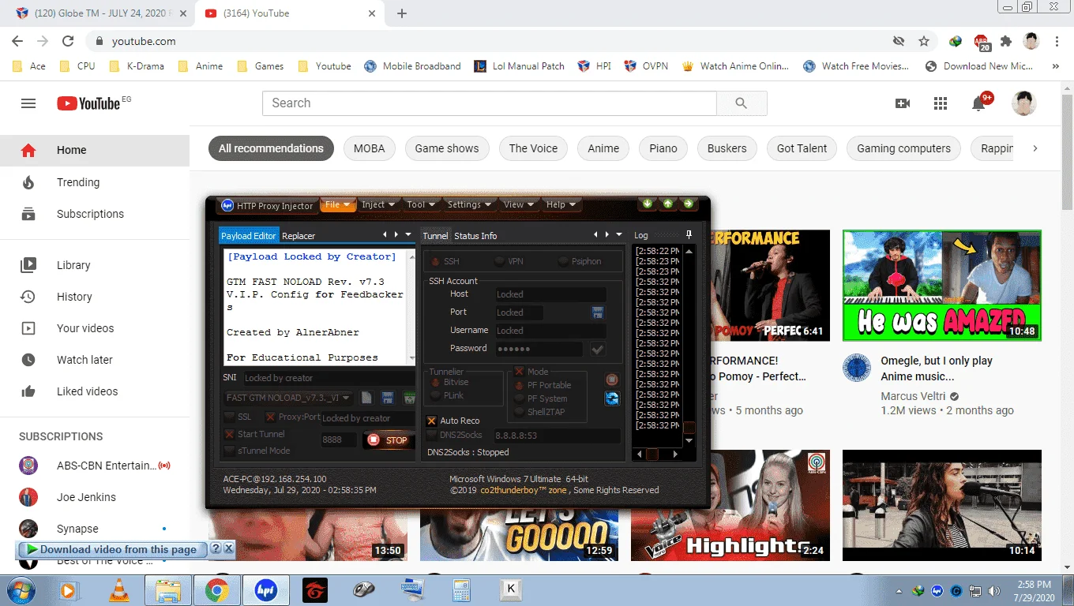Open the YouTube account avatar menu
1074x606 pixels.
(x=1024, y=103)
